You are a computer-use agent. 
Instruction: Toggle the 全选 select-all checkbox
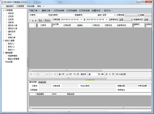30,21
